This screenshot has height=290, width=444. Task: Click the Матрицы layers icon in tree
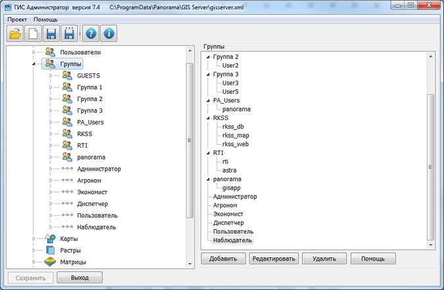[51, 262]
